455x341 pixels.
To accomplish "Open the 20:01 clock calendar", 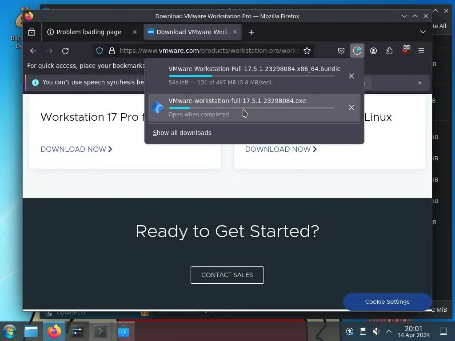I will tap(414, 331).
